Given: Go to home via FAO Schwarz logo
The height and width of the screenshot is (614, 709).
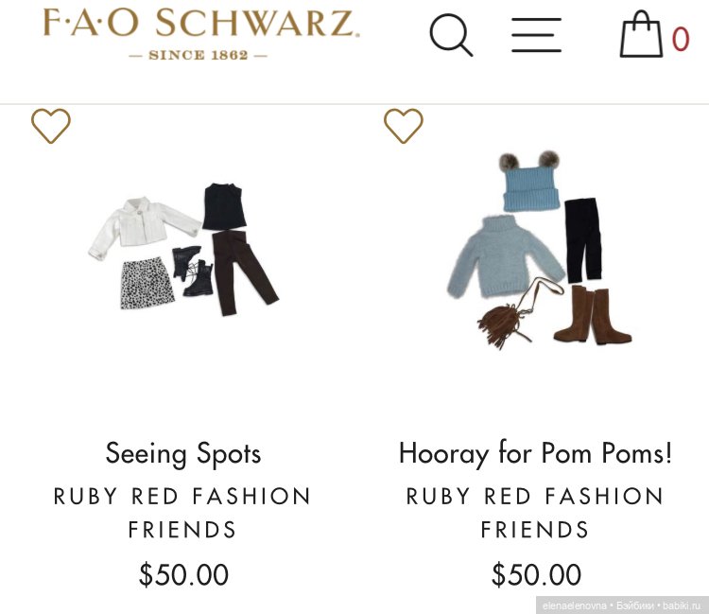Looking at the screenshot, I should click(x=200, y=25).
